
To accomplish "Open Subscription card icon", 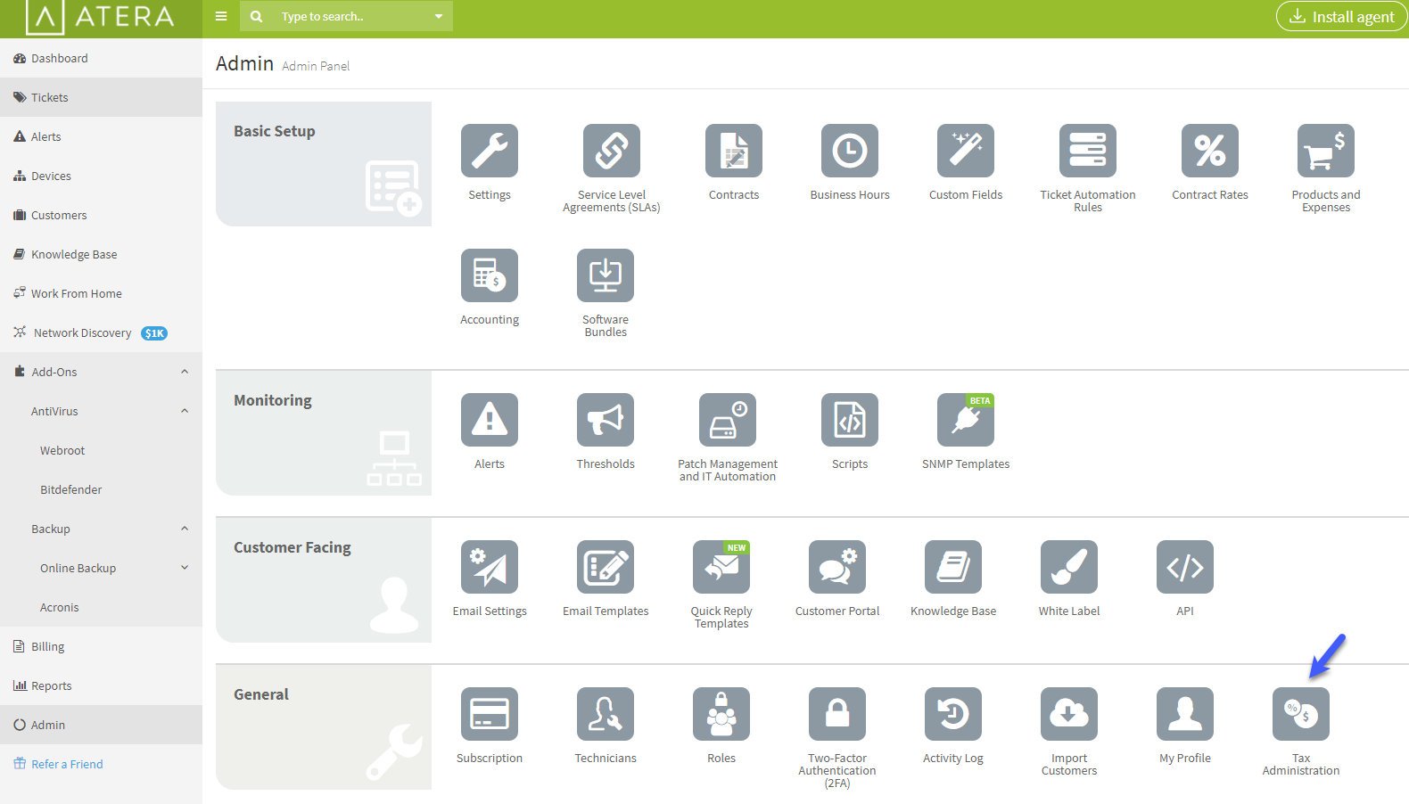I will pos(490,714).
